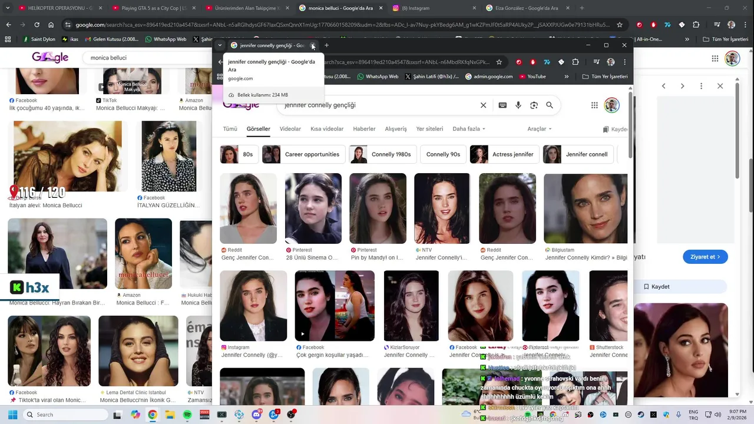Show next image in preview panel
Viewport: 754px width, 424px height.
(682, 86)
